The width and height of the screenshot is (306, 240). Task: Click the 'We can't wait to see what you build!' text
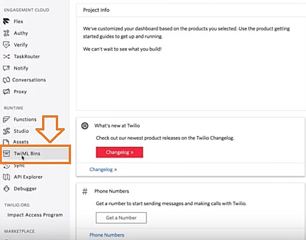122,49
